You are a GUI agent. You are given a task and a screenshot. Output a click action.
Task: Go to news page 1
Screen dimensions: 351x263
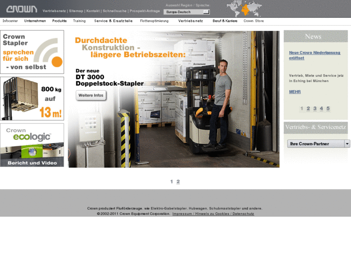point(302,109)
